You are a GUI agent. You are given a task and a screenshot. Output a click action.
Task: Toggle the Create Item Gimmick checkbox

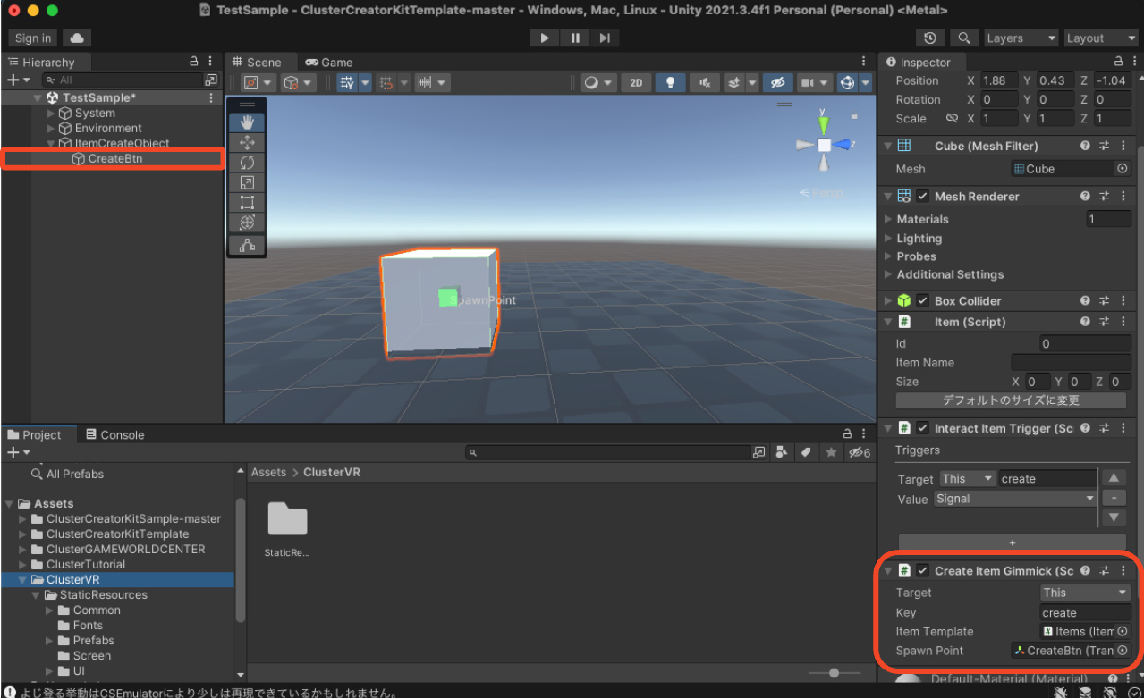pos(923,571)
